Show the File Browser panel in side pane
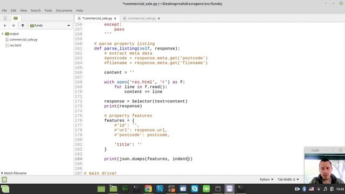Screen dimensions: 345x194 coord(16,18)
